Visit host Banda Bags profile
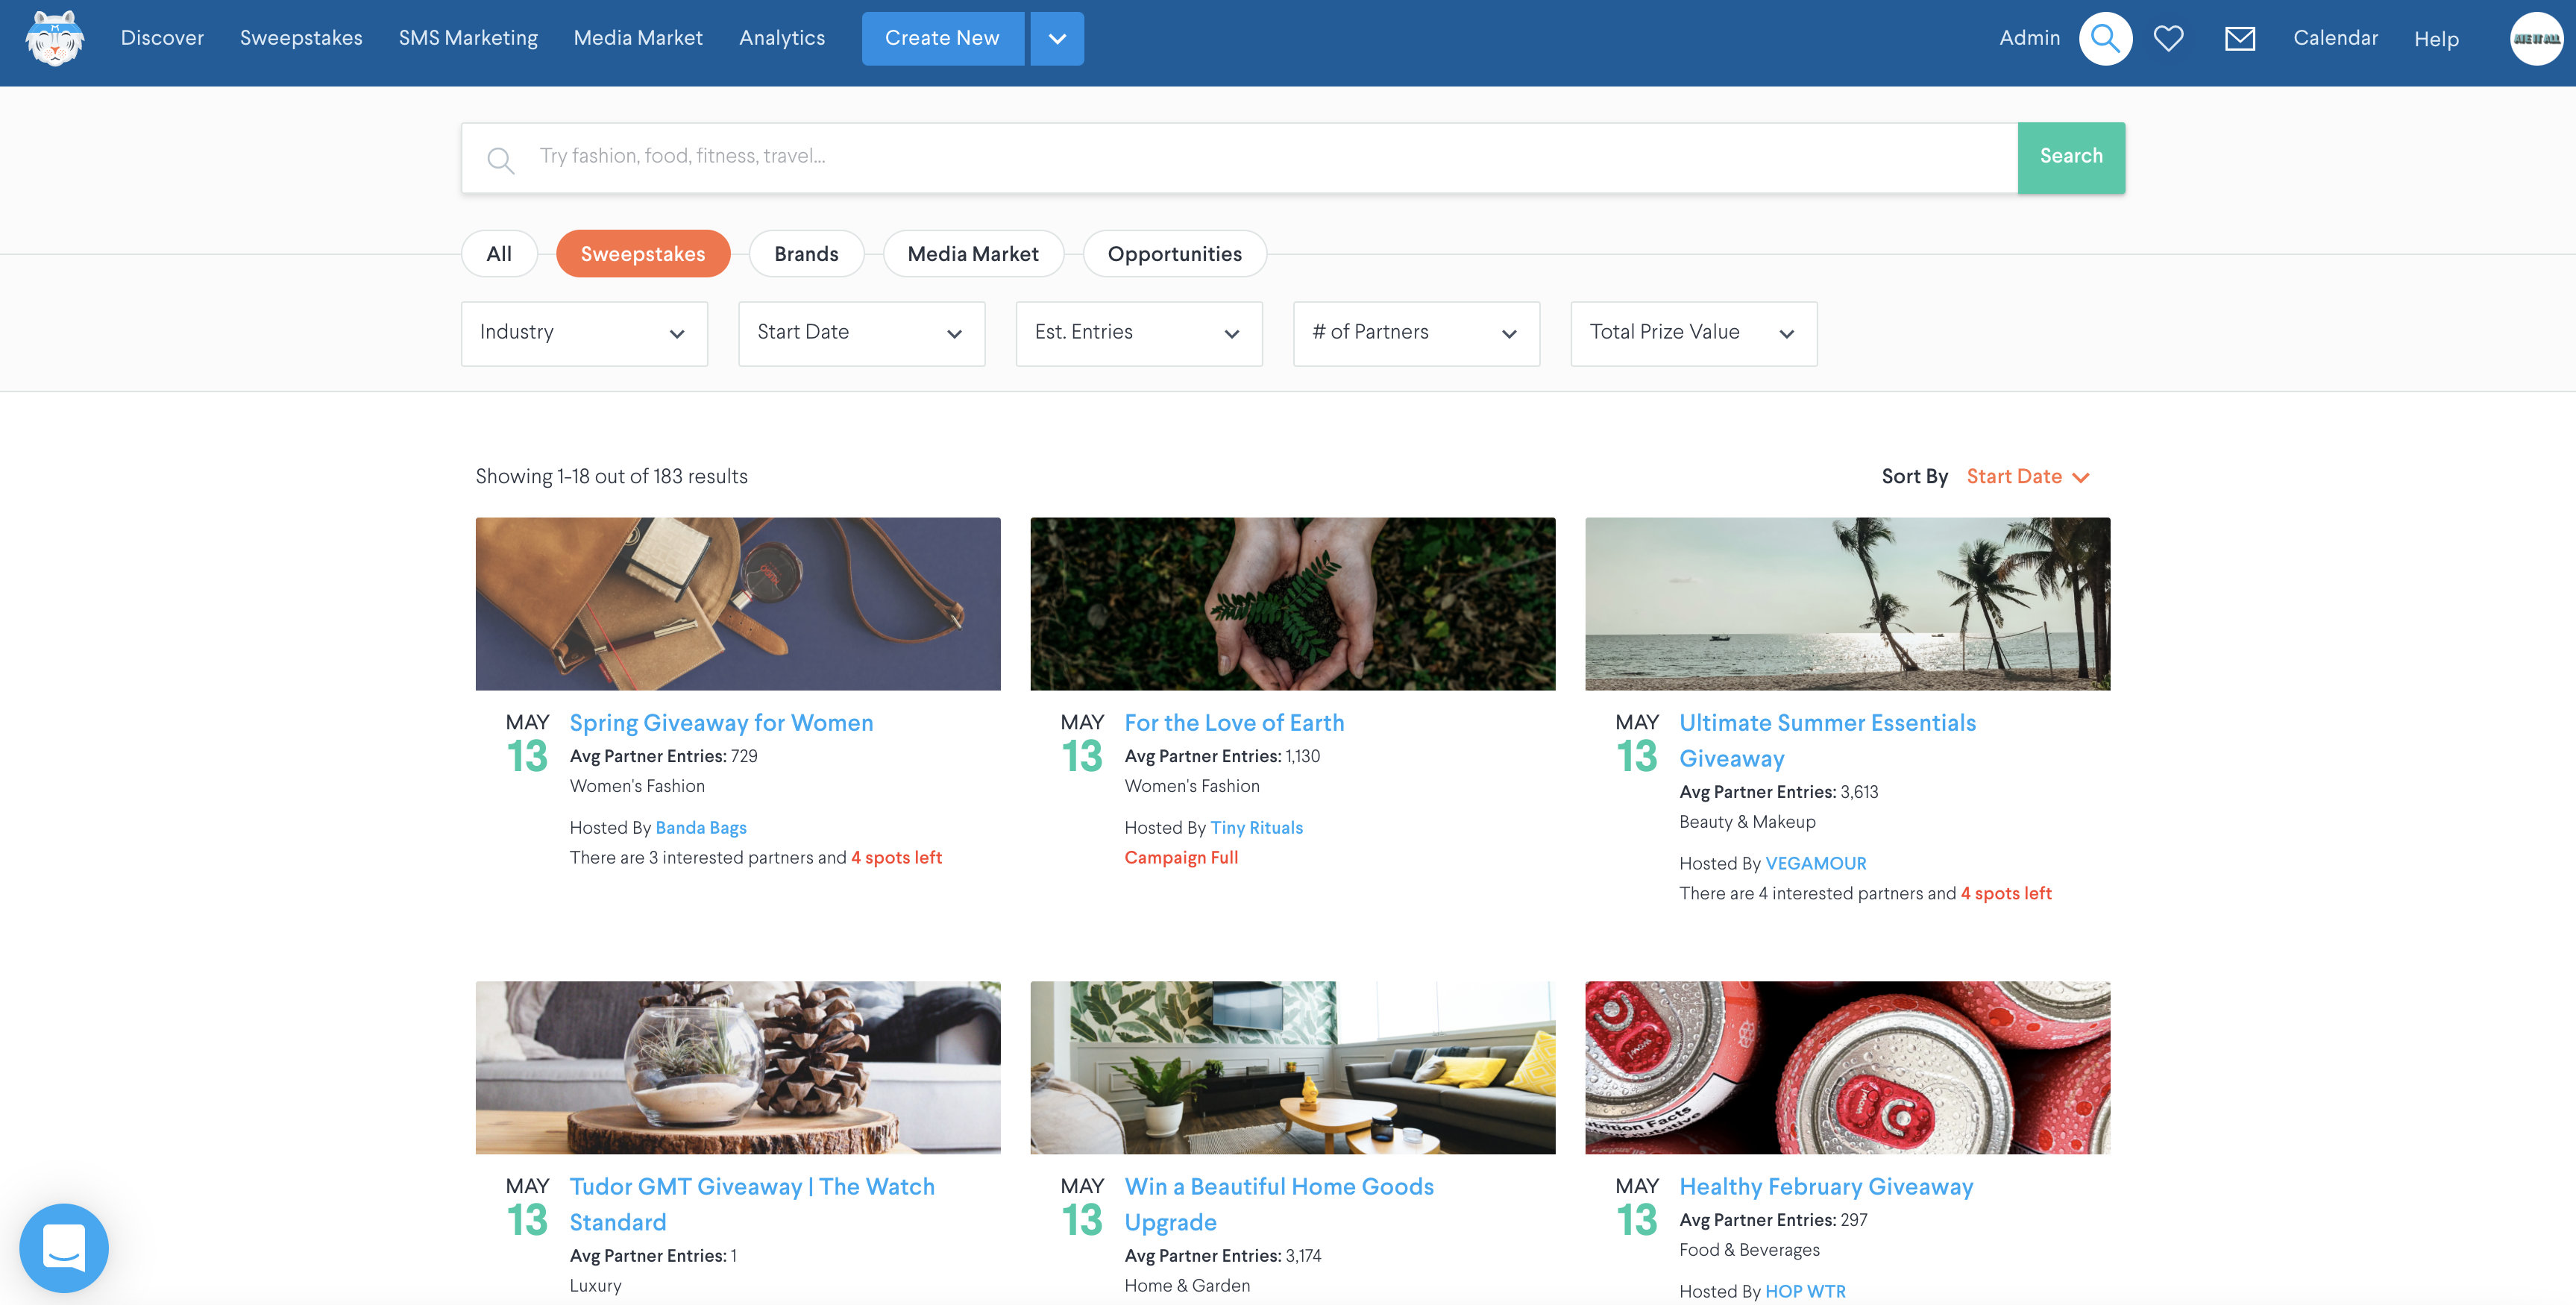Viewport: 2576px width, 1305px height. tap(701, 828)
